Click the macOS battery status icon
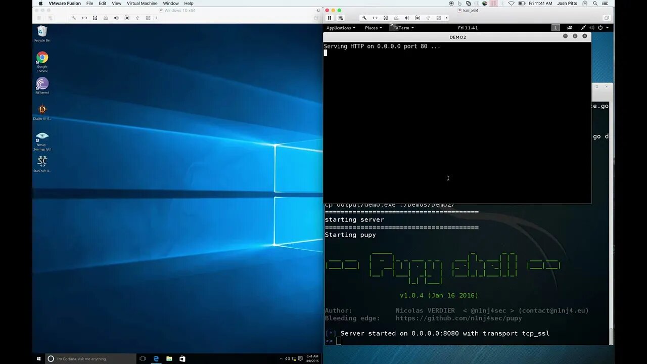This screenshot has height=364, width=647. point(522,4)
